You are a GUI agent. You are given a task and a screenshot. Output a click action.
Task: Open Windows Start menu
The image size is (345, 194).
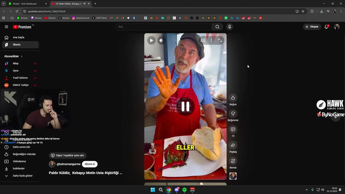pos(153,190)
